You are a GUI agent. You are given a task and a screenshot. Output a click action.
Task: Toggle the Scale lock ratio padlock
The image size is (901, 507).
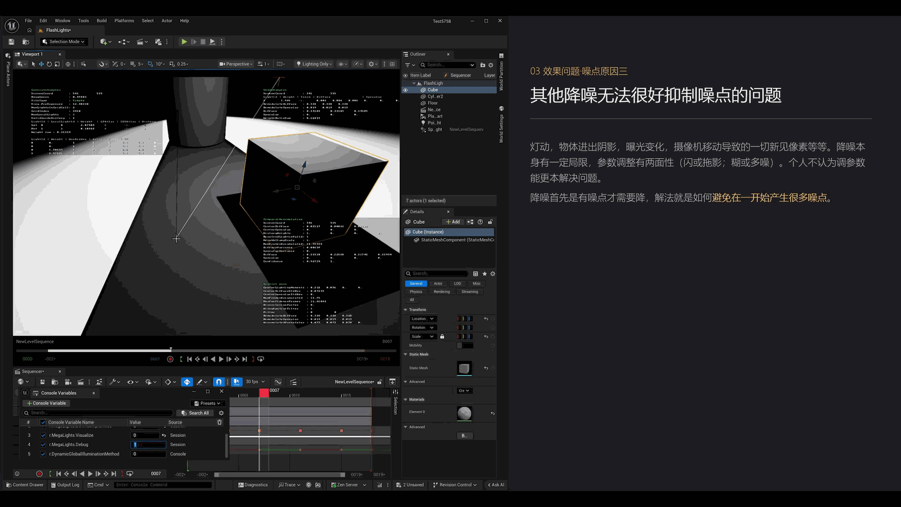442,337
